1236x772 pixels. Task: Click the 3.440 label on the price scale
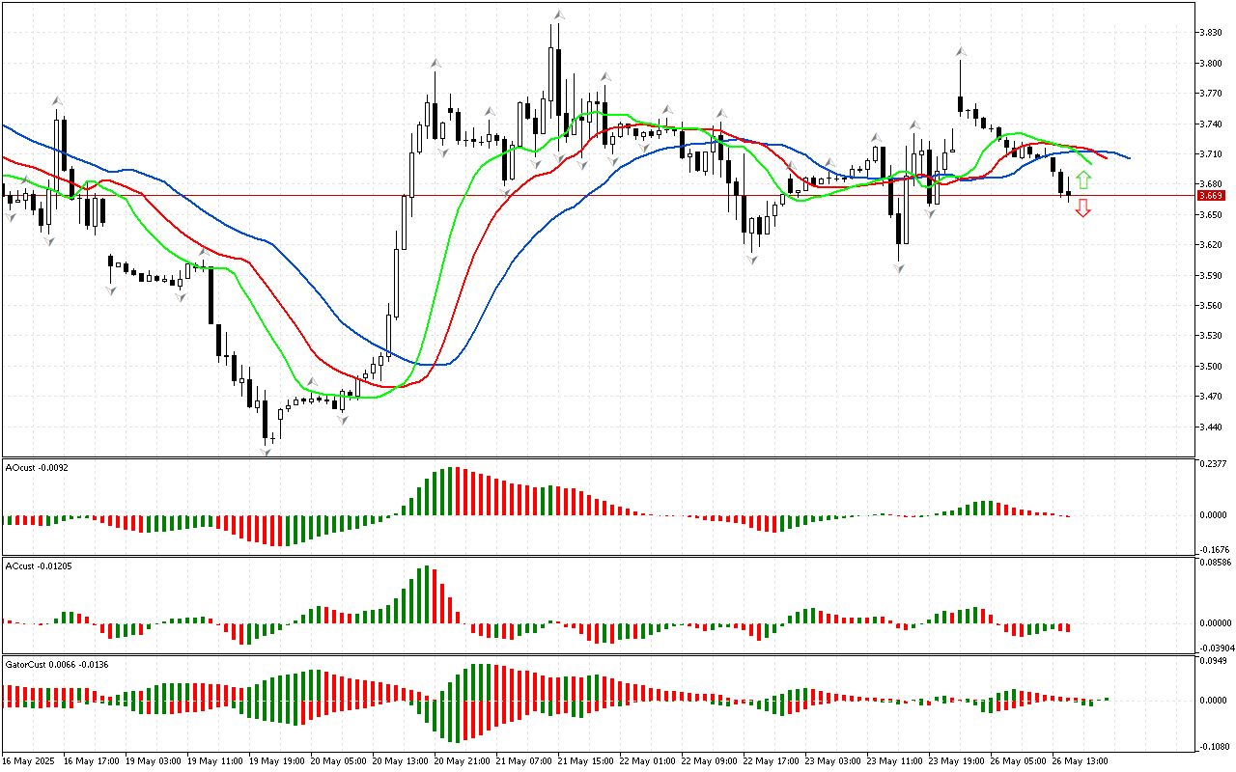click(x=1210, y=427)
